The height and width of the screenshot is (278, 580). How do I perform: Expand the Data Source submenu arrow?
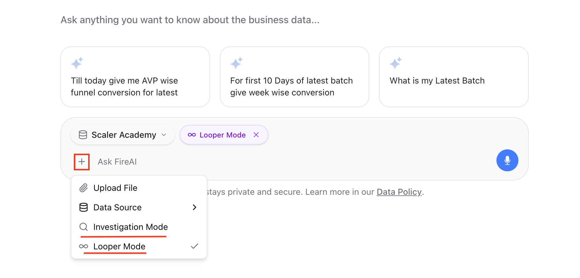pos(195,207)
